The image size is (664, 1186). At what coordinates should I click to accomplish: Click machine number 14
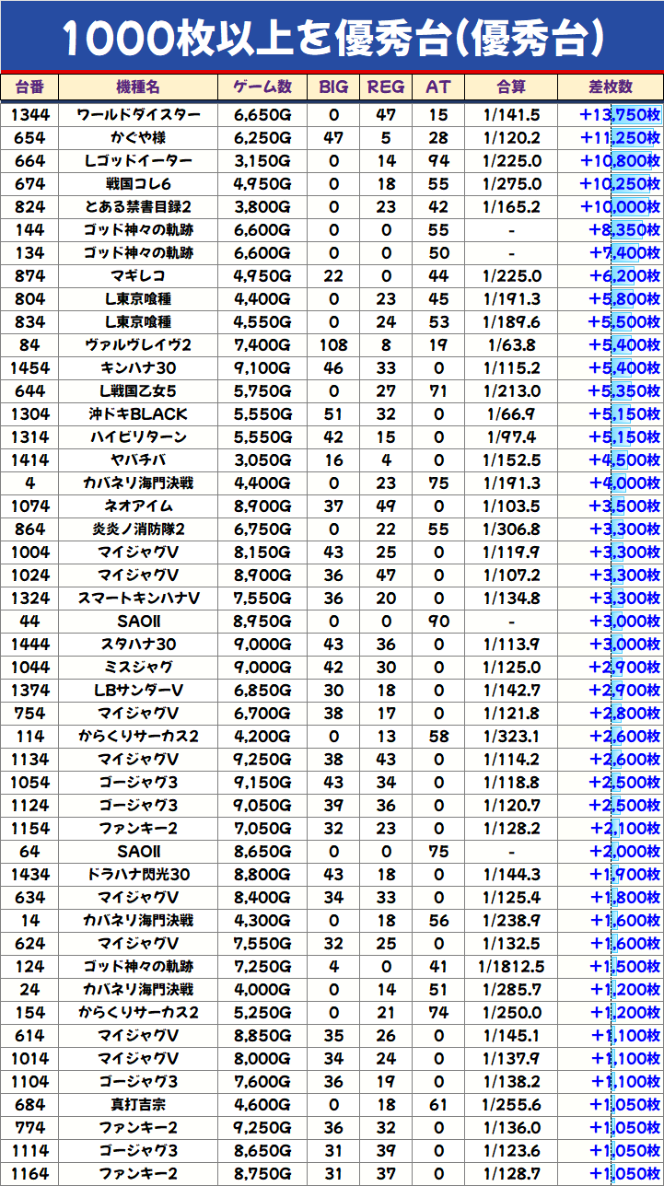coord(29,921)
